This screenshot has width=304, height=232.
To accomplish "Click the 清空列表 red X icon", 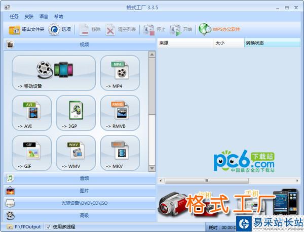I will coord(110,30).
